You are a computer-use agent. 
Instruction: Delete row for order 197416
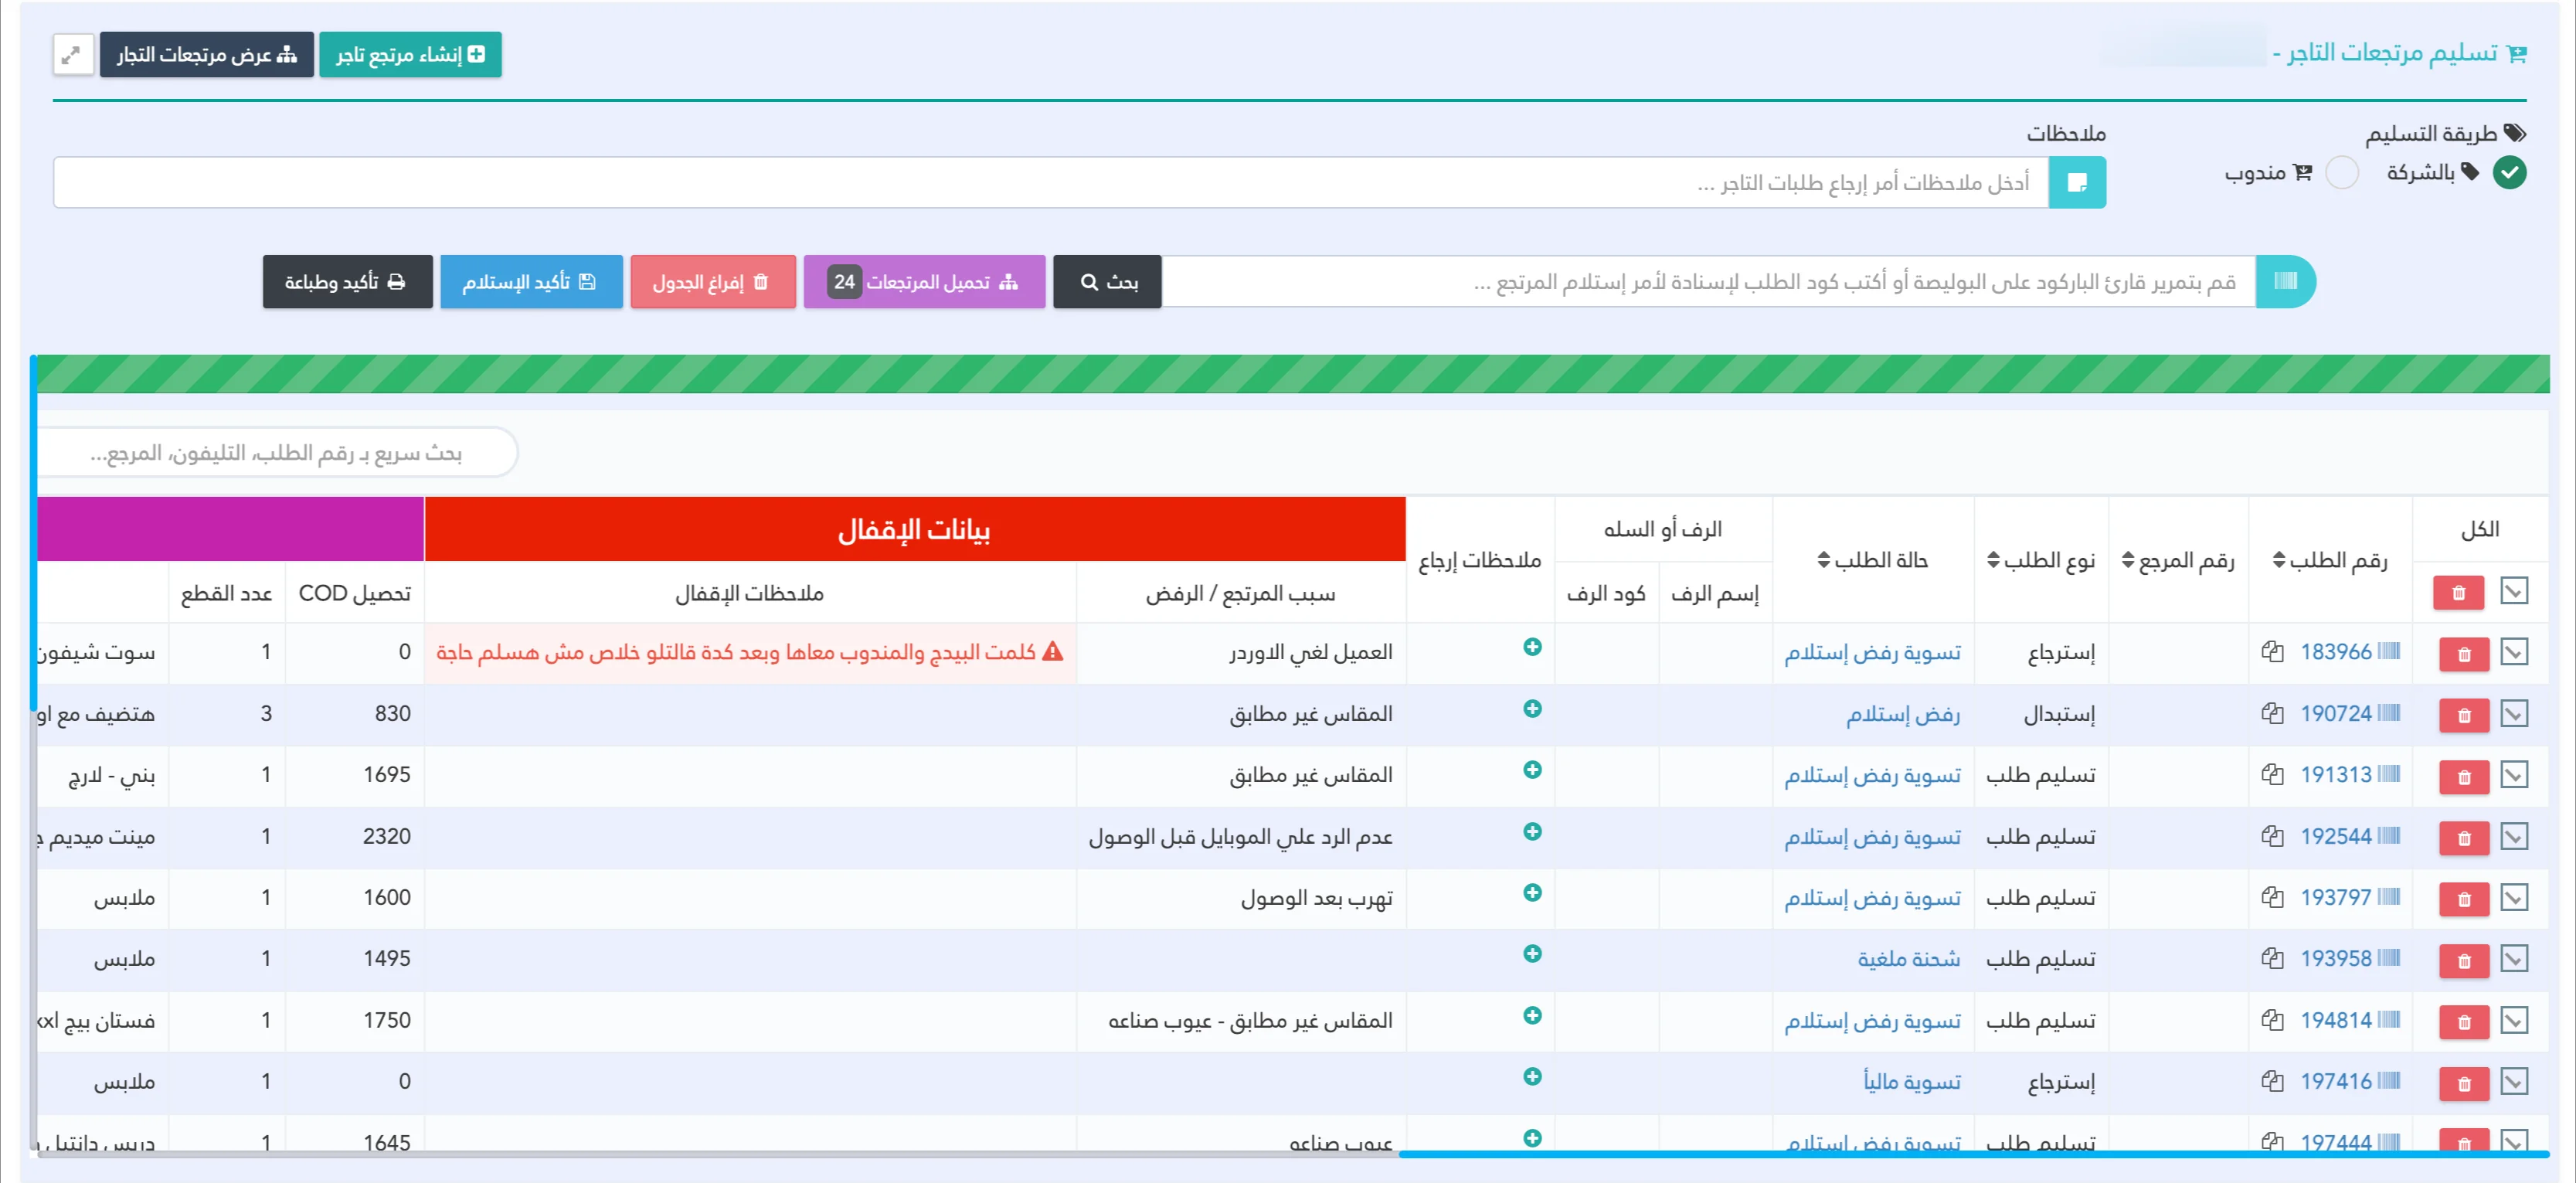(x=2463, y=1083)
